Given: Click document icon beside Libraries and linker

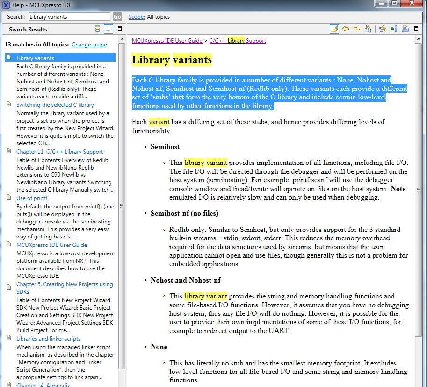Looking at the screenshot, I should pos(9,338).
